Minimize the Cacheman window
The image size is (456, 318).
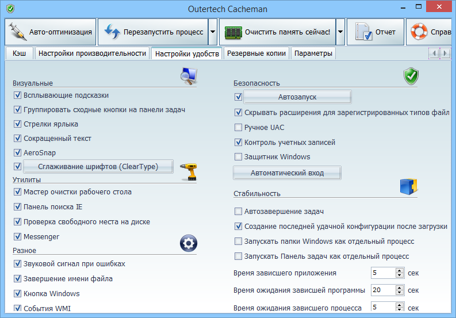coord(403,7)
